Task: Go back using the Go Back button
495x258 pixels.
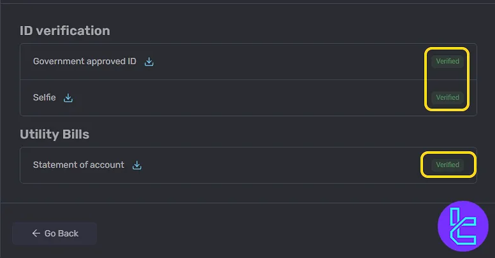Action: [54, 233]
